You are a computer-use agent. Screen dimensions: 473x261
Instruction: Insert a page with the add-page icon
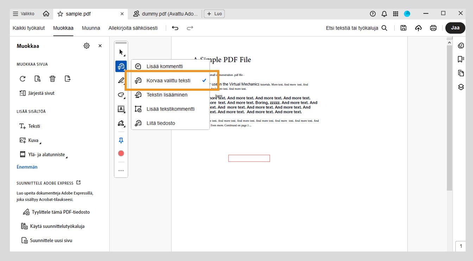(x=37, y=79)
